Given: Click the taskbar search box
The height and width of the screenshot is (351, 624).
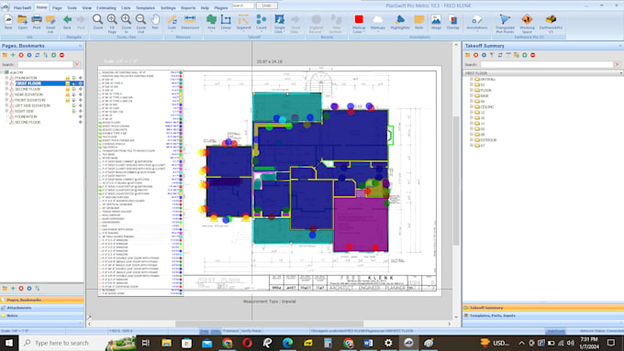Looking at the screenshot, I should tap(78, 343).
